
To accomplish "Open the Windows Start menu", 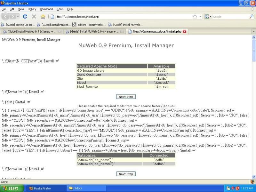I will pos(11,188).
